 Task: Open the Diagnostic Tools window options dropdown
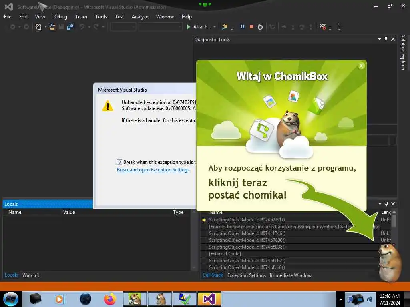click(x=380, y=39)
